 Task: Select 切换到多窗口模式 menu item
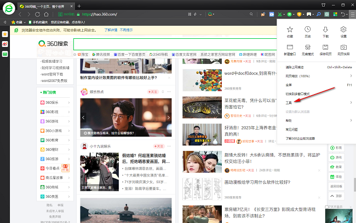click(x=317, y=93)
